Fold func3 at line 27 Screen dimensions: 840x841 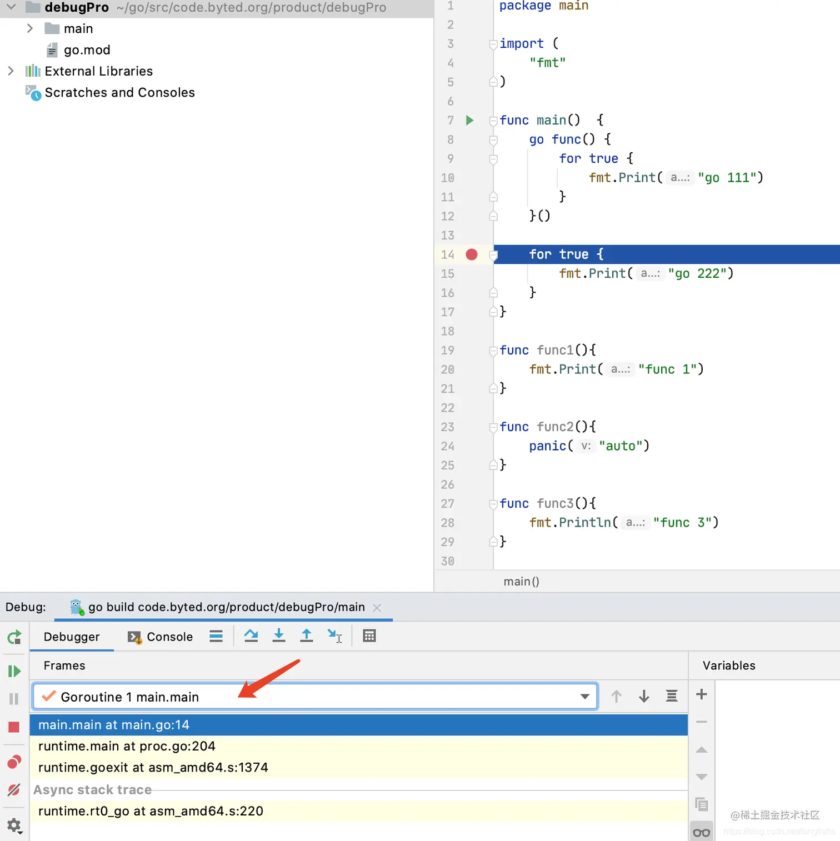[x=493, y=504]
